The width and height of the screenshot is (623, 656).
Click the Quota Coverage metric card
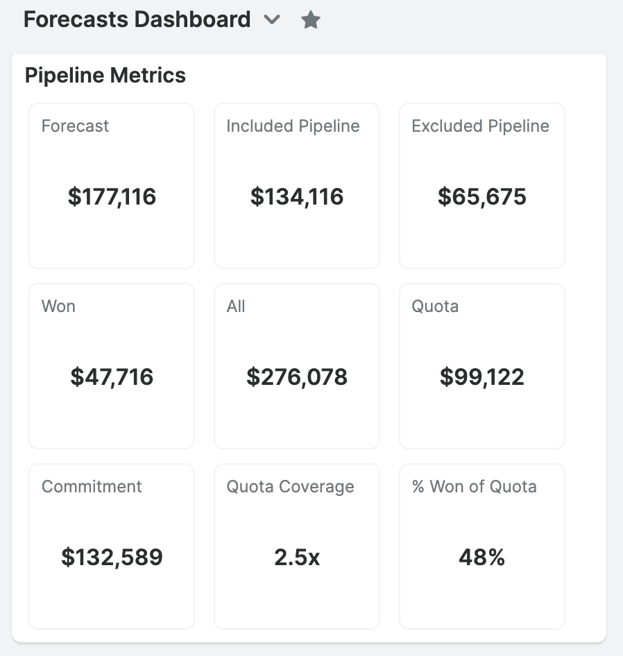pyautogui.click(x=296, y=546)
